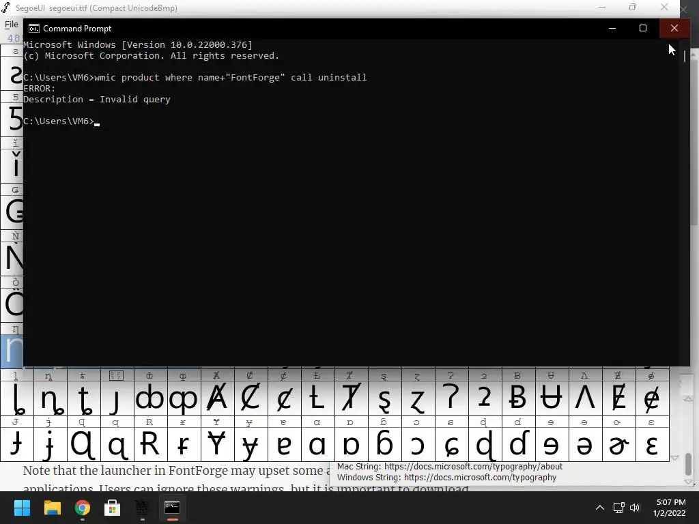
Task: Click the 'Invalid query' error description text
Action: pos(97,100)
